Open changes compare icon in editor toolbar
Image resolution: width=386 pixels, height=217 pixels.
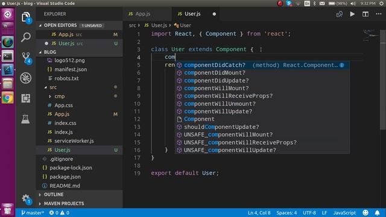[339, 14]
